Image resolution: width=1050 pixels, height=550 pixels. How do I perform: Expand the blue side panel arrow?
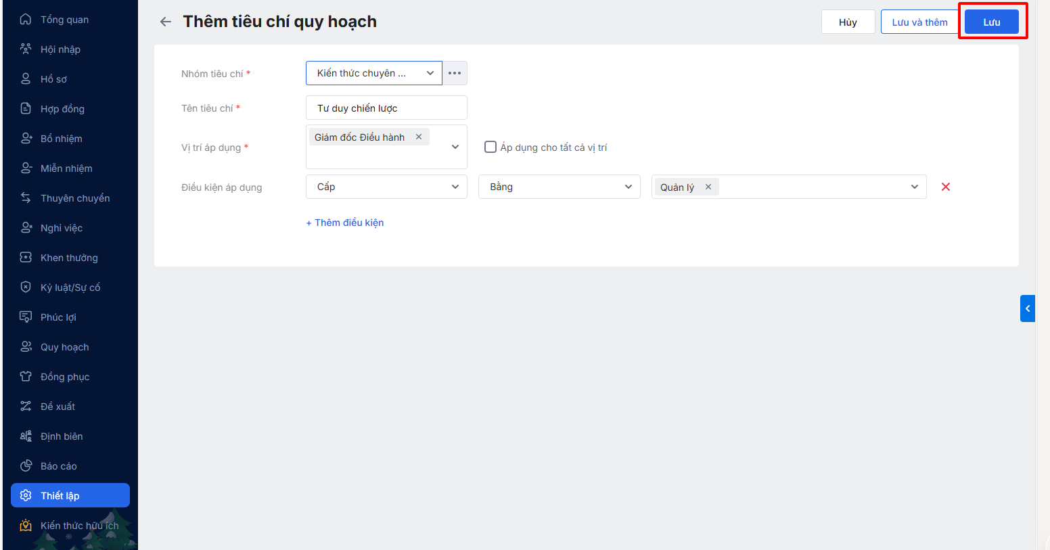[x=1028, y=308]
